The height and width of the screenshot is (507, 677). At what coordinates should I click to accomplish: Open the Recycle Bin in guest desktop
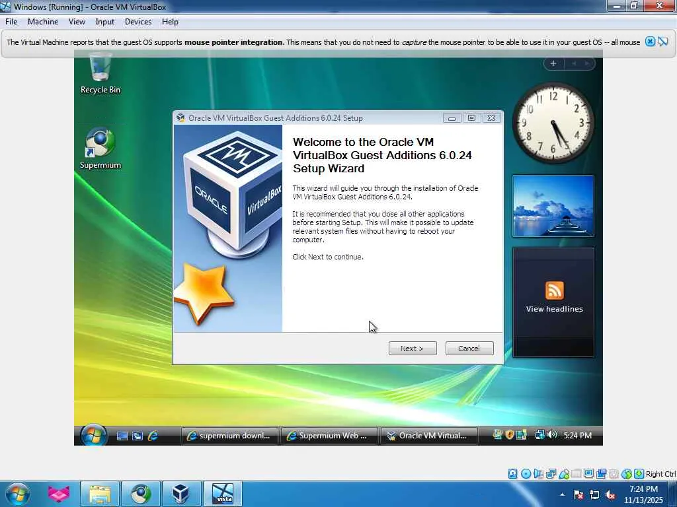[100, 73]
